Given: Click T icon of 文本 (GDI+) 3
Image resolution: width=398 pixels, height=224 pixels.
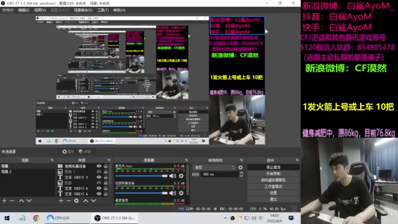Looking at the screenshot, I should 60,177.
